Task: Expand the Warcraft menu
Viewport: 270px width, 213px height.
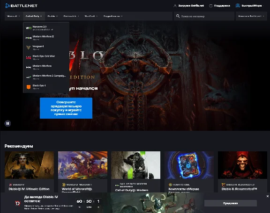Action: pos(14,16)
